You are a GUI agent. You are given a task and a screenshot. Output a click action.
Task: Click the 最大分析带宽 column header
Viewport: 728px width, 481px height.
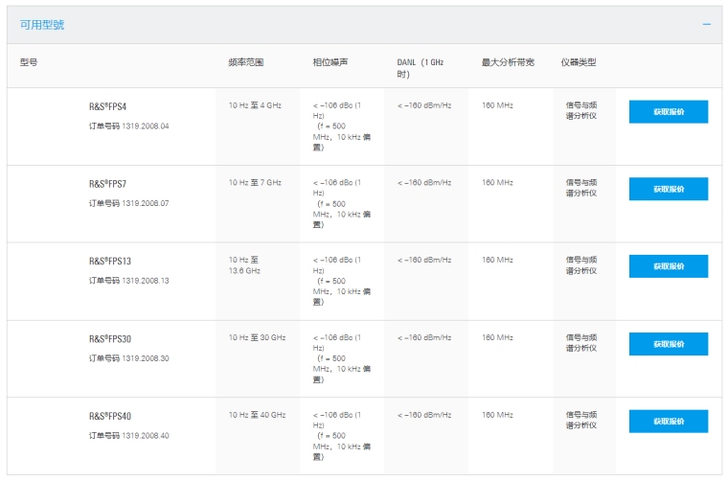[508, 62]
